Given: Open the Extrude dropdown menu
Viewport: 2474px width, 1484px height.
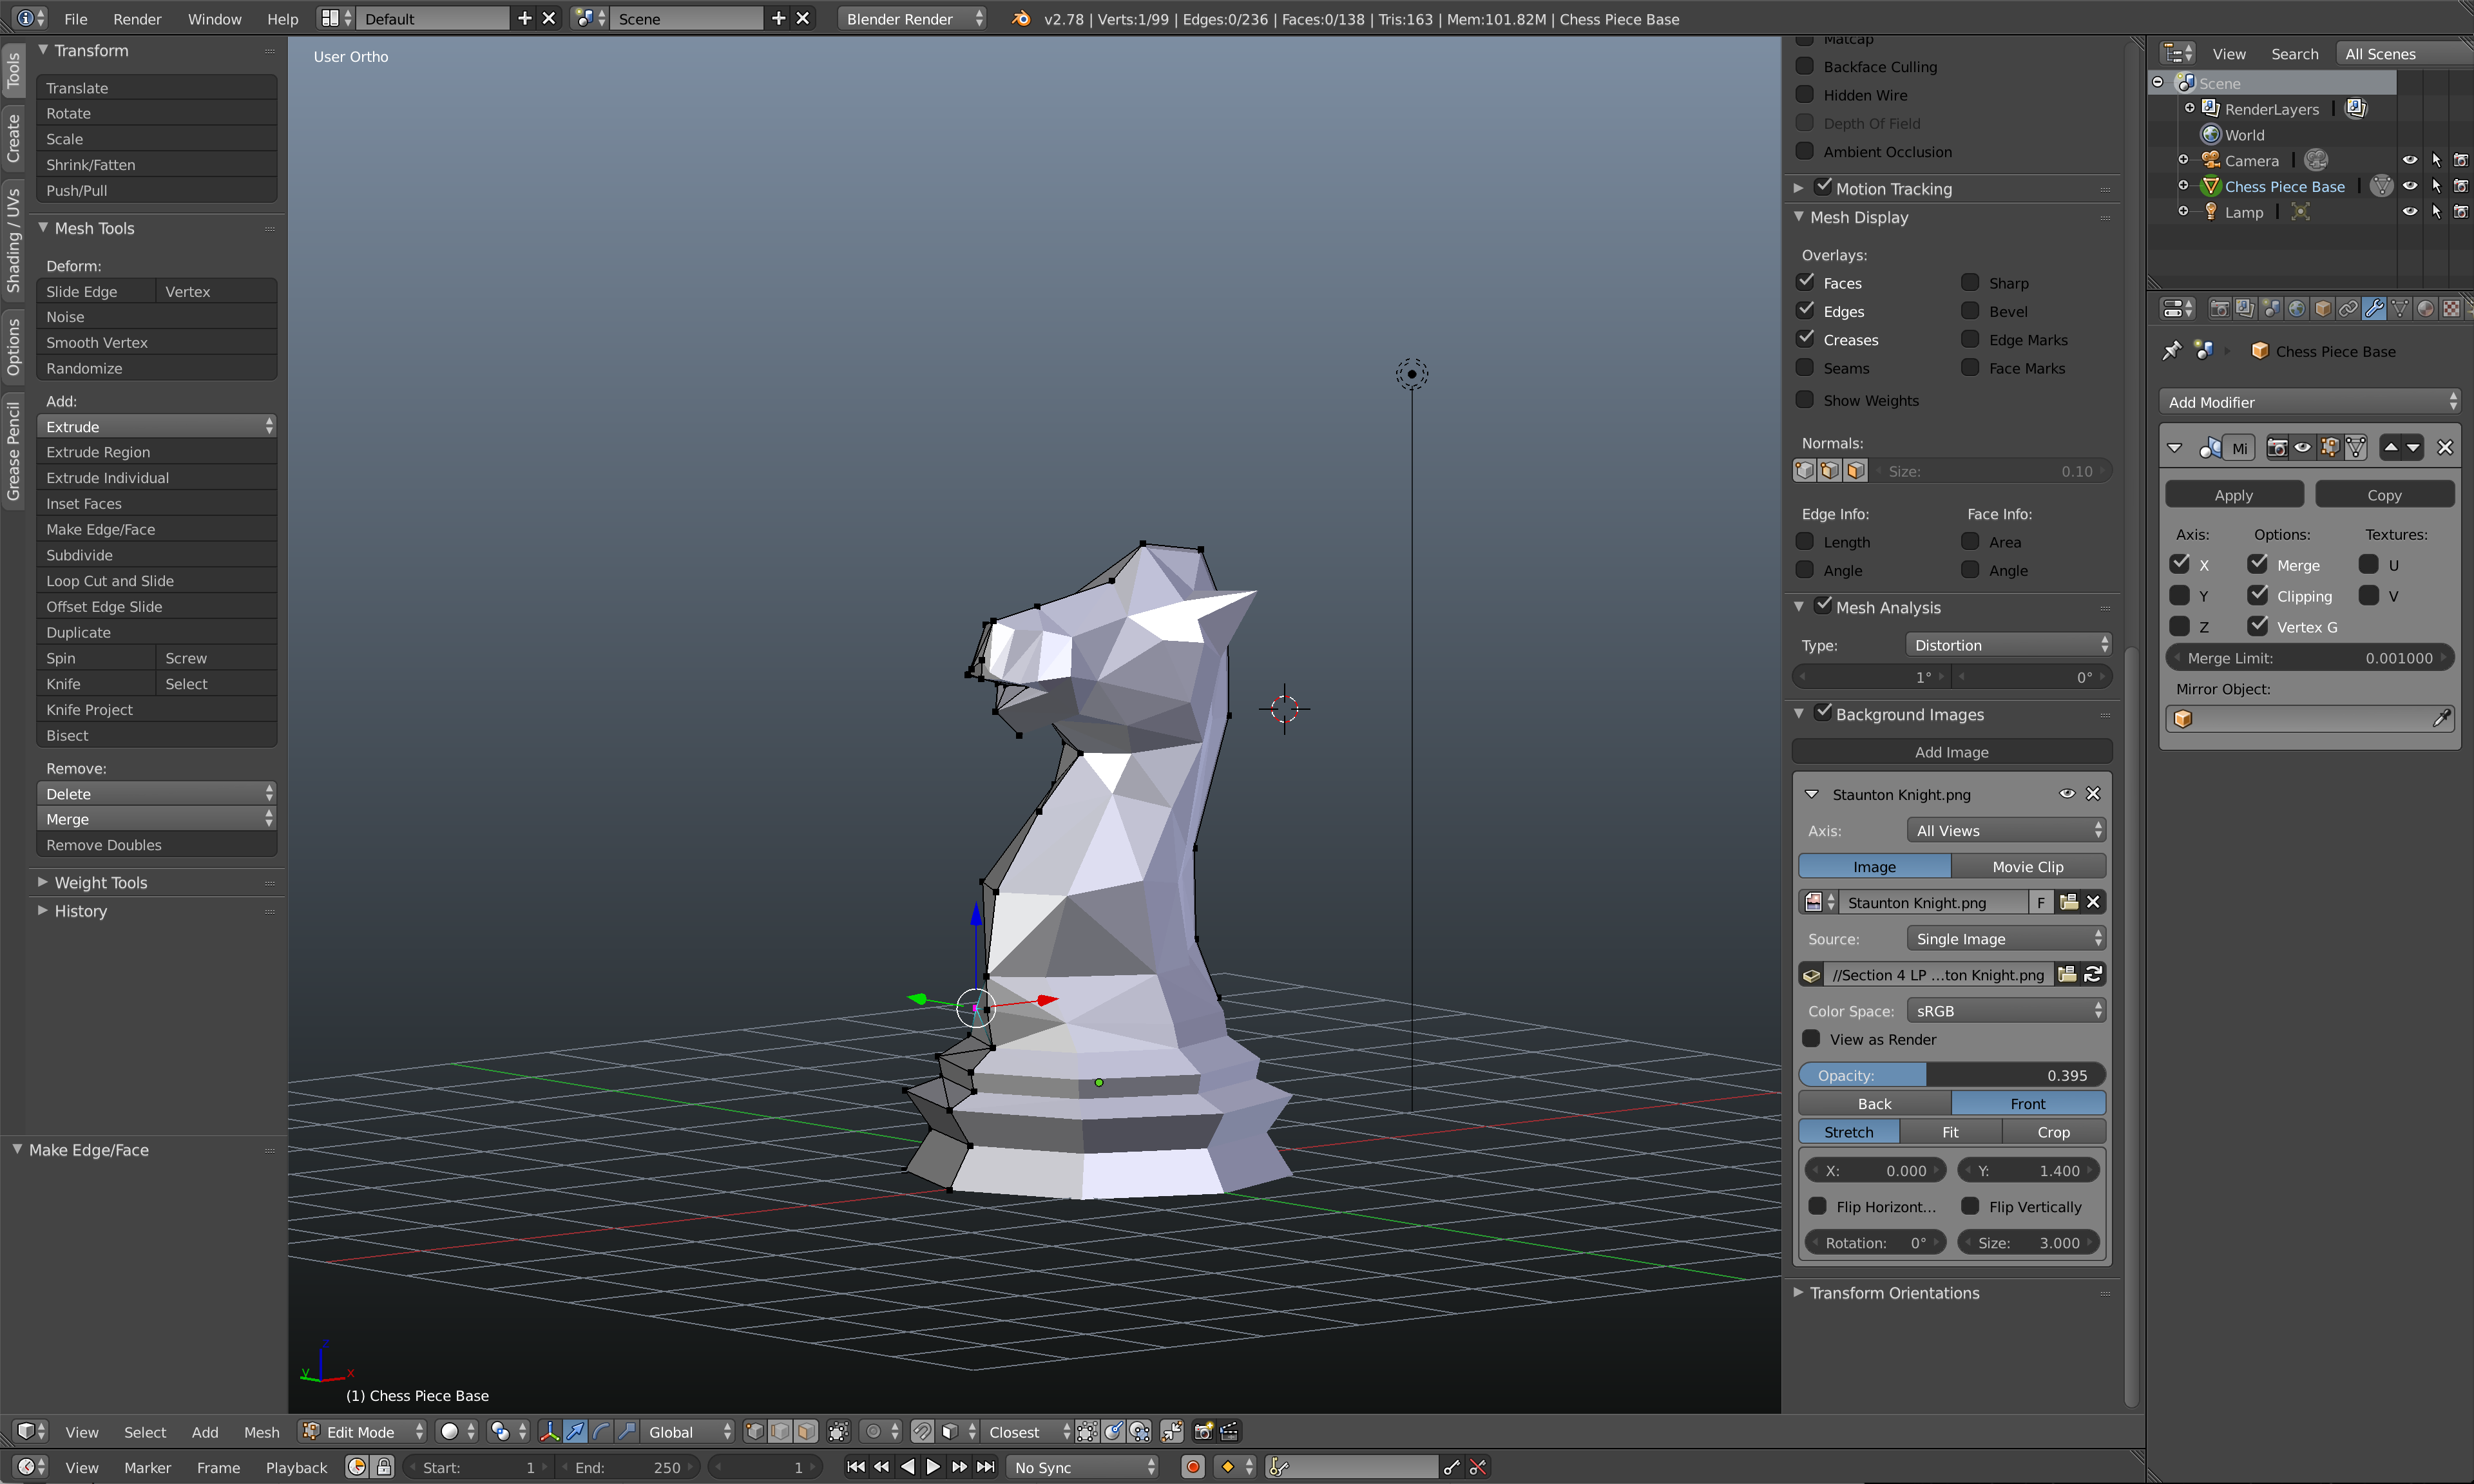Looking at the screenshot, I should (157, 426).
